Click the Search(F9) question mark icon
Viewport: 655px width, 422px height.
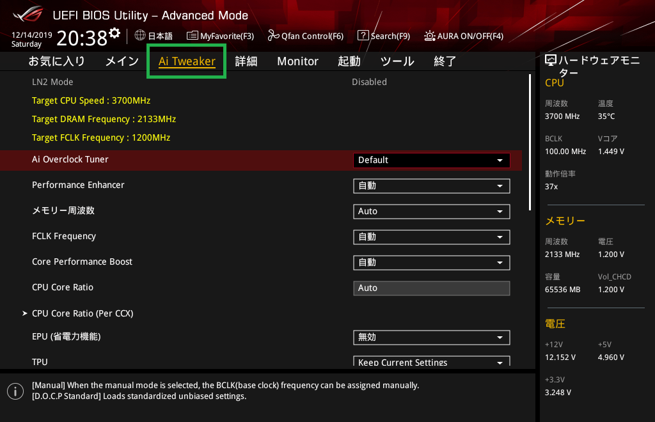[x=363, y=36]
